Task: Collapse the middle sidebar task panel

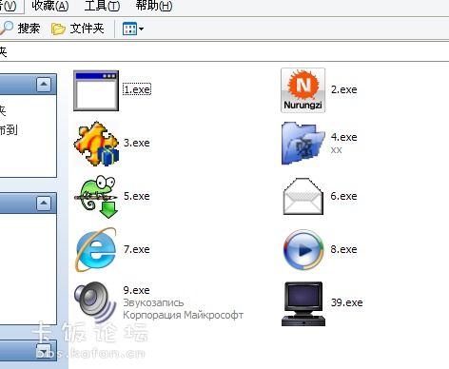Action: point(44,204)
